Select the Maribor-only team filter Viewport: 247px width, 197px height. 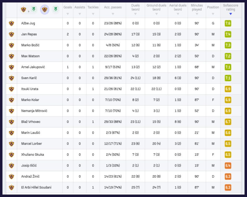click(45, 9)
